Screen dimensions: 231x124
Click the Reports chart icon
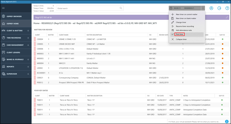(4, 67)
